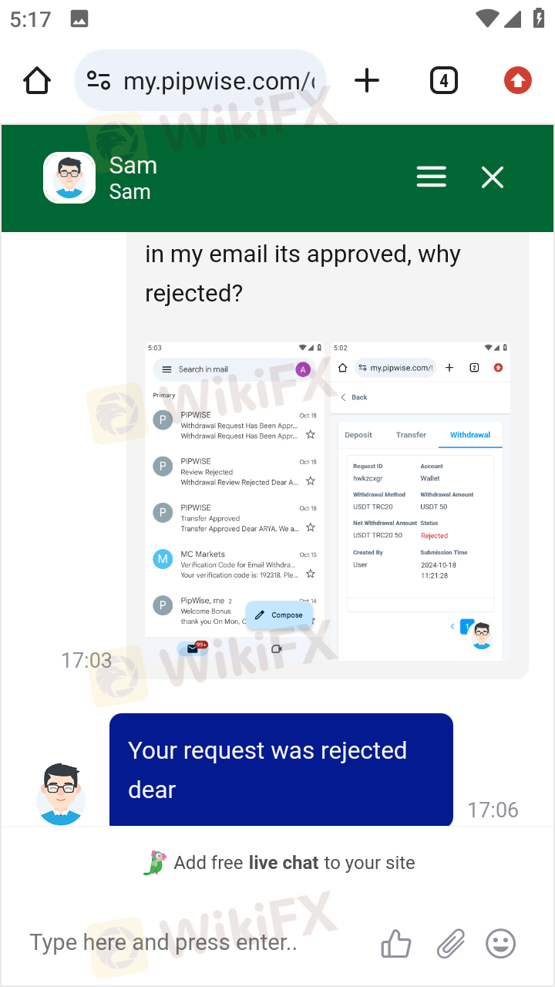Tap the browser home icon
555x987 pixels.
click(x=37, y=80)
